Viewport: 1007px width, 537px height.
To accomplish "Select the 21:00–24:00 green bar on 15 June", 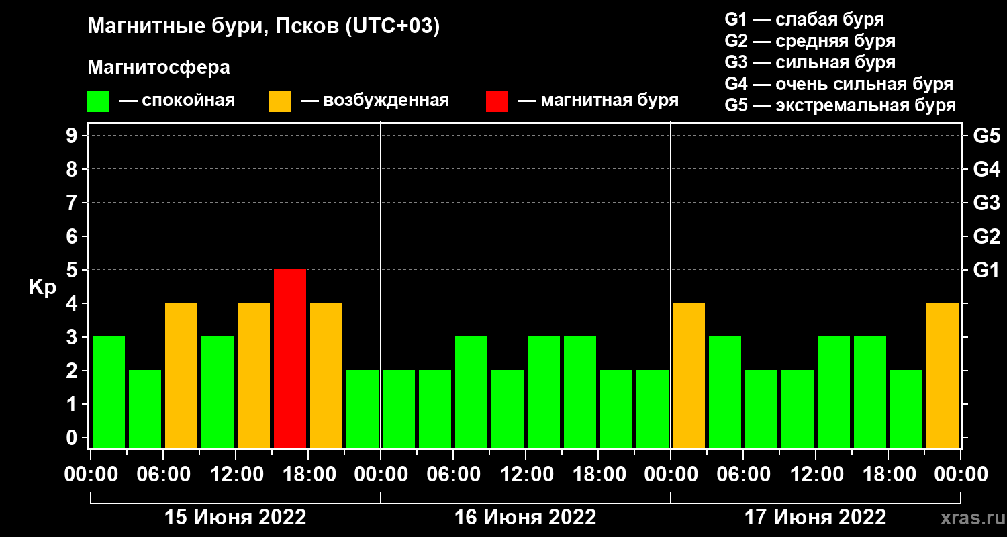I will coord(363,409).
